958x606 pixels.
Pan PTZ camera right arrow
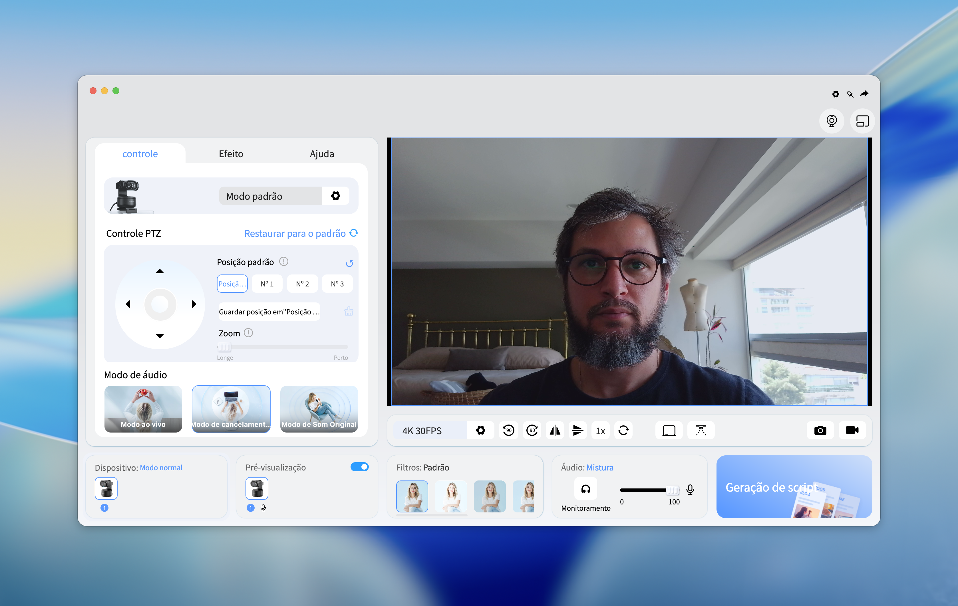point(194,304)
